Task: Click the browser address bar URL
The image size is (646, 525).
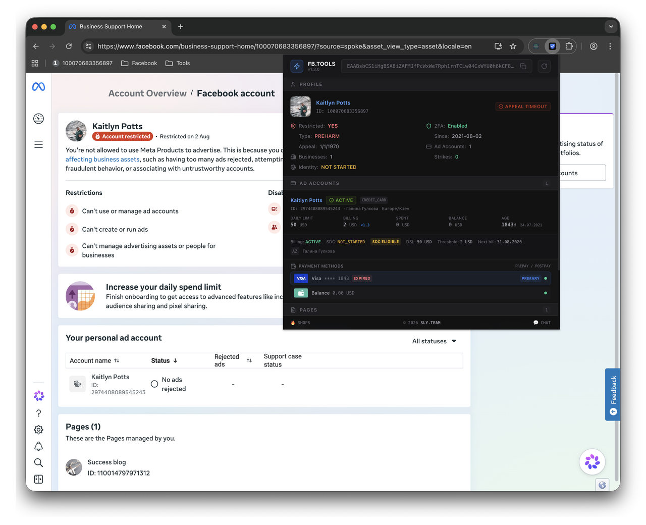Action: pyautogui.click(x=285, y=46)
